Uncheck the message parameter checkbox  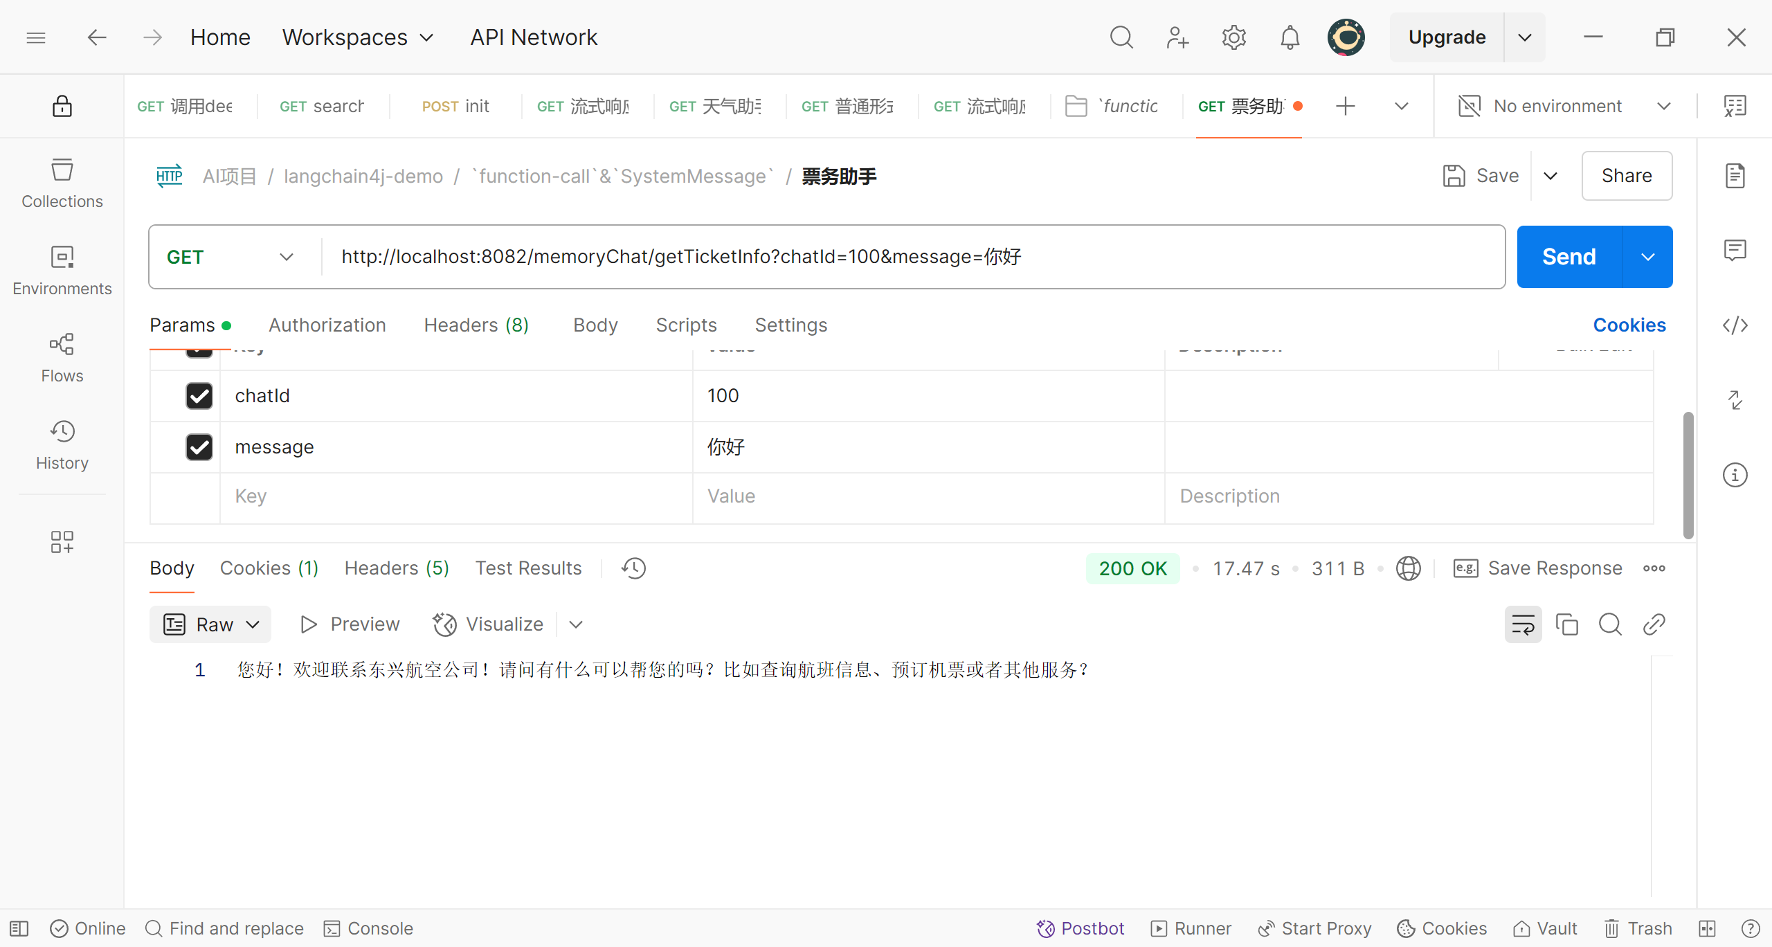point(199,447)
